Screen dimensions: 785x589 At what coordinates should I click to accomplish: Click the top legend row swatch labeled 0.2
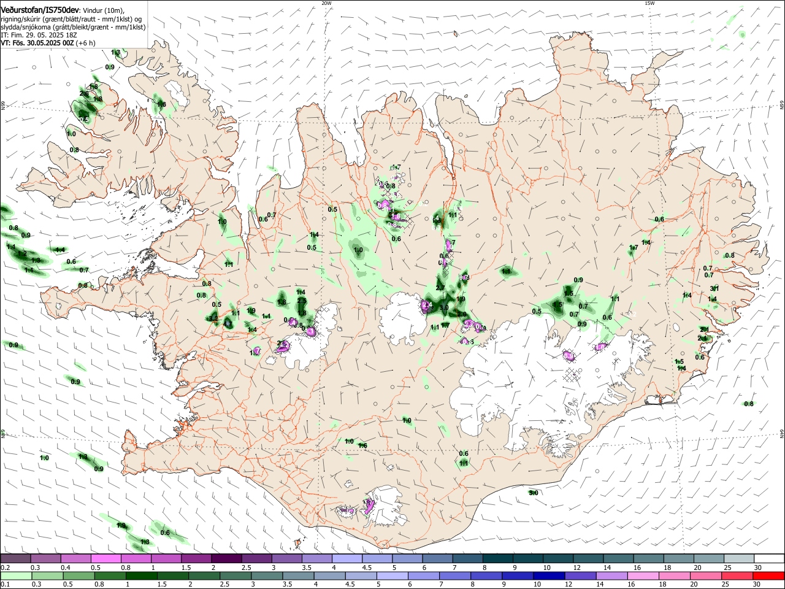click(x=15, y=558)
